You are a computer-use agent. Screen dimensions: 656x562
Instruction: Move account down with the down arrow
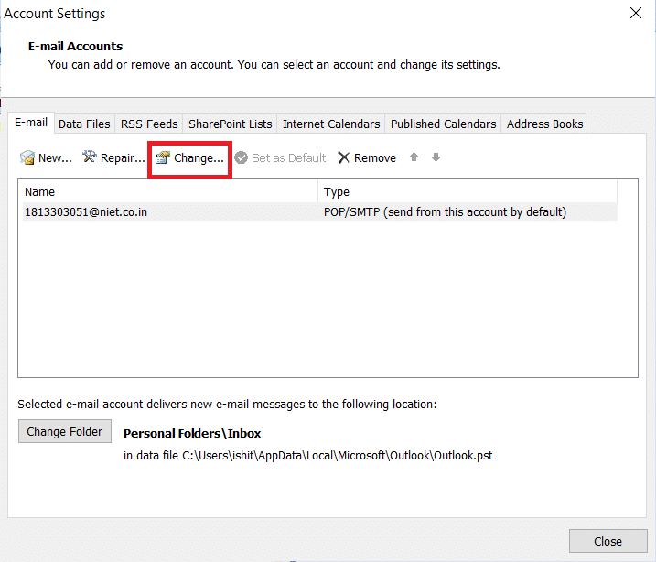click(x=436, y=157)
